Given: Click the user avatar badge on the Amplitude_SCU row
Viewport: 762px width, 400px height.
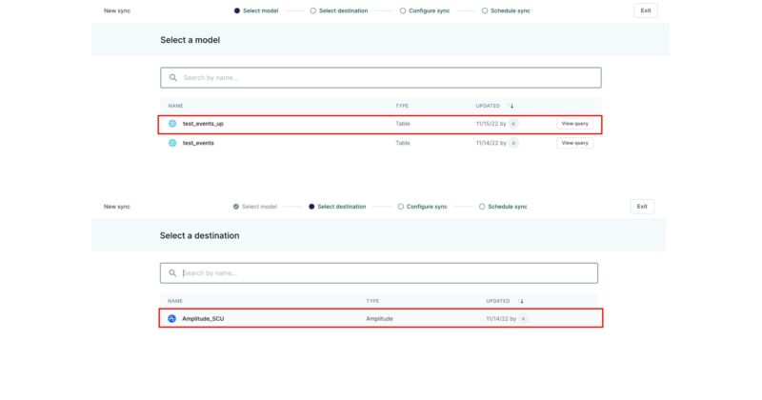Looking at the screenshot, I should (x=523, y=318).
